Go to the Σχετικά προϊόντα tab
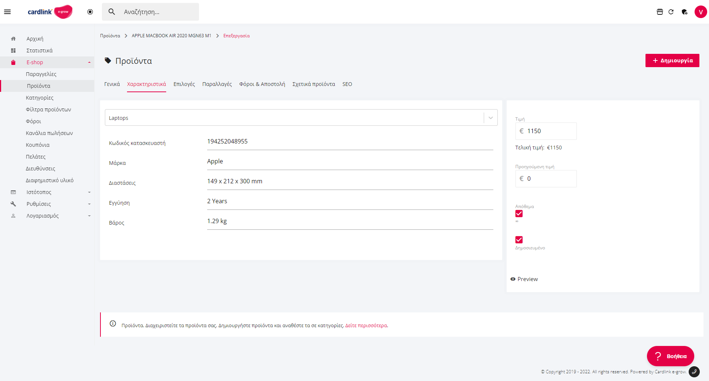The width and height of the screenshot is (709, 381). tap(314, 84)
